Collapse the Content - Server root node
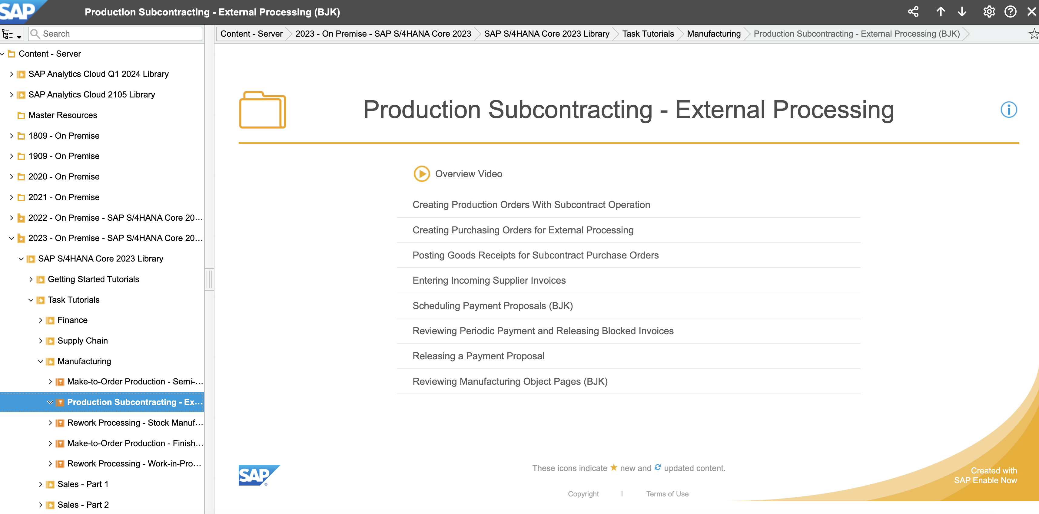The image size is (1039, 514). click(3, 54)
